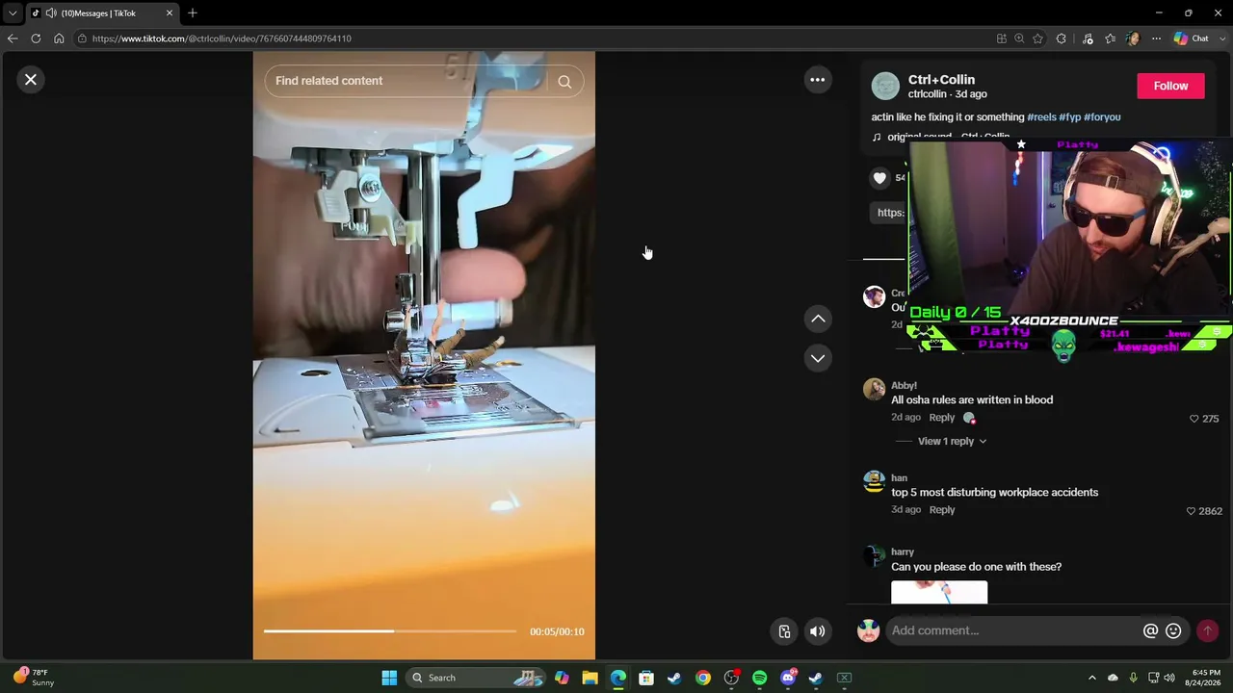Viewport: 1233px width, 693px height.
Task: Open harry's commenter avatar
Action: (x=874, y=555)
